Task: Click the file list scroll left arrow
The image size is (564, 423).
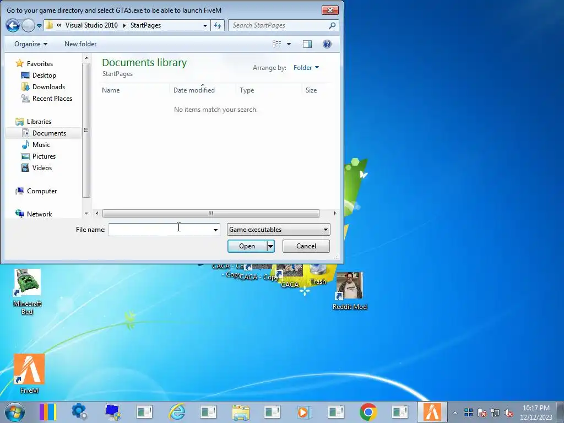Action: (96, 213)
